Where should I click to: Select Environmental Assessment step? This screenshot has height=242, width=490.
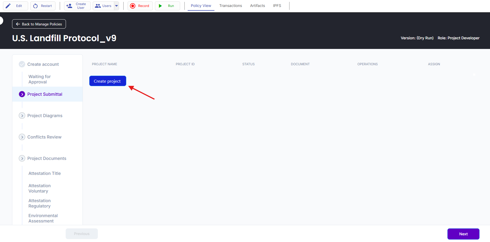[x=43, y=218]
